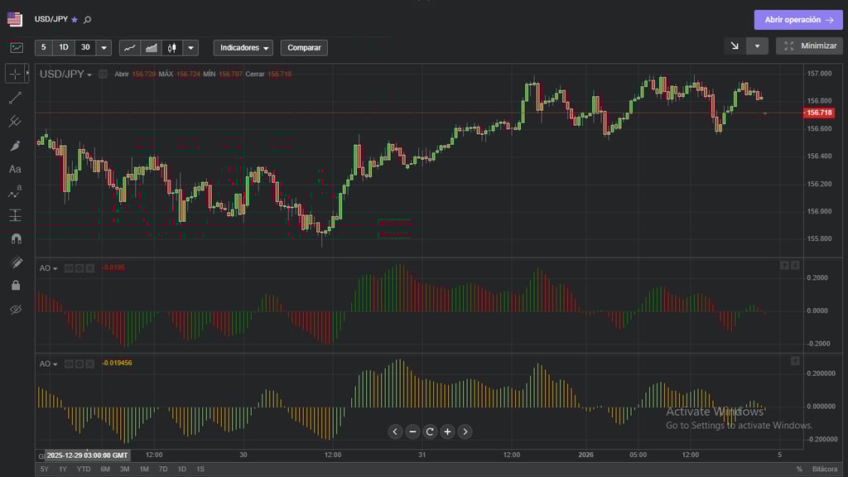Image resolution: width=848 pixels, height=477 pixels.
Task: Toggle stay-in-drawing-mode pencil icon
Action: tap(16, 263)
